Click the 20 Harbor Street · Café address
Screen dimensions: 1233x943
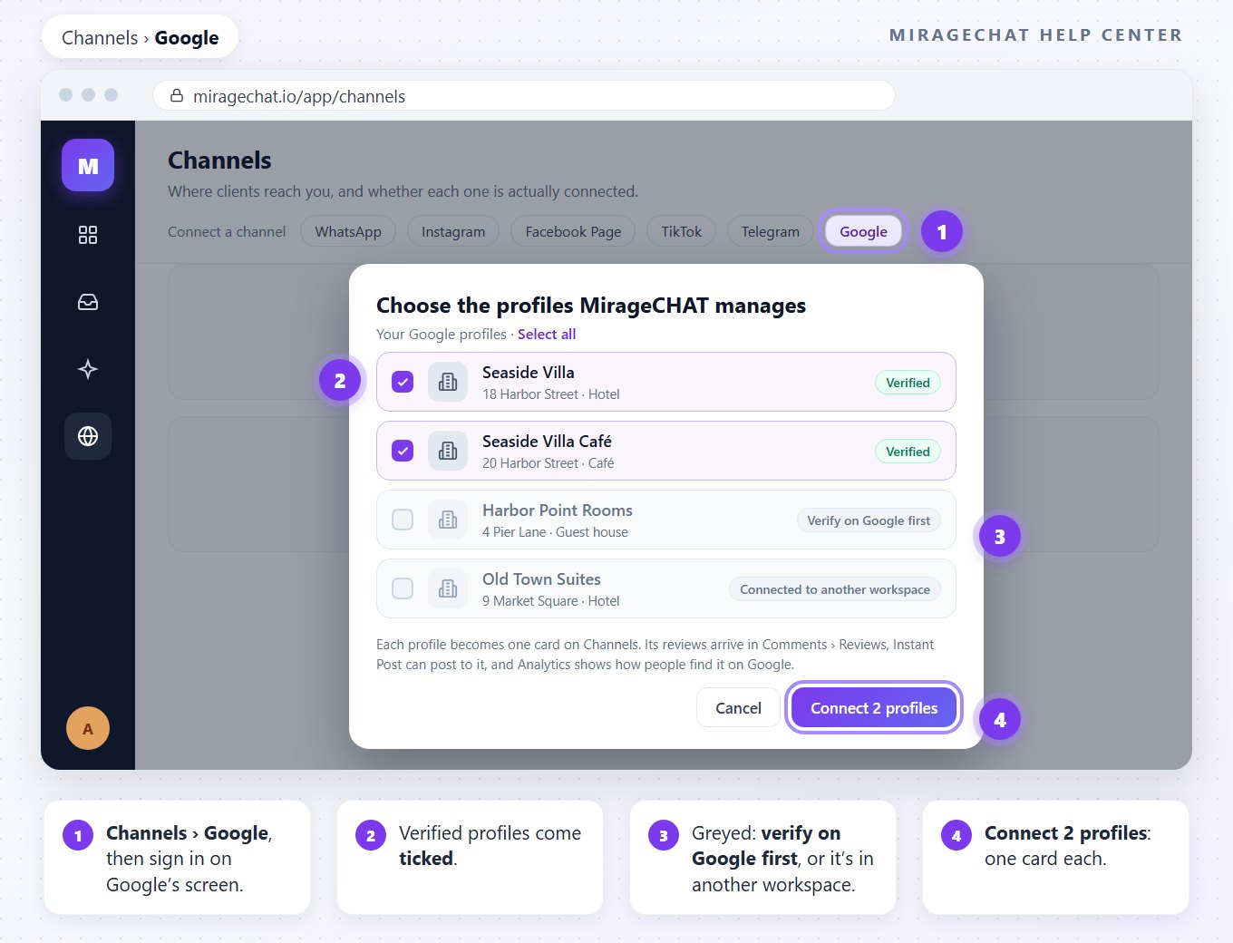pos(548,463)
